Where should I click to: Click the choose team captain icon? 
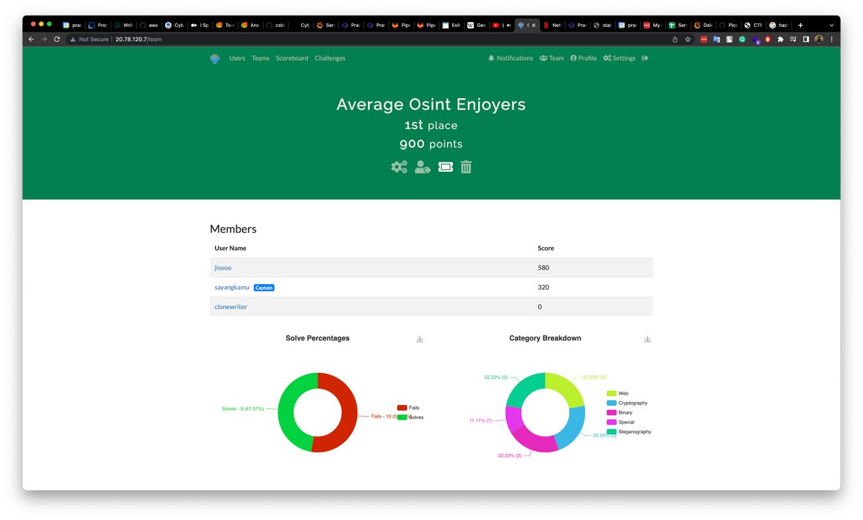pos(422,167)
